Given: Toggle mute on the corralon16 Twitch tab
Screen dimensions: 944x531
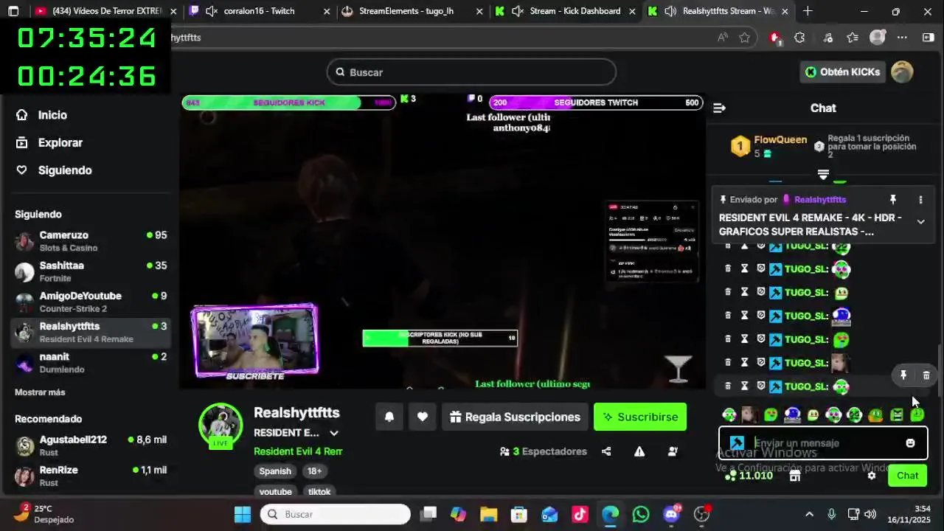Looking at the screenshot, I should [x=211, y=11].
